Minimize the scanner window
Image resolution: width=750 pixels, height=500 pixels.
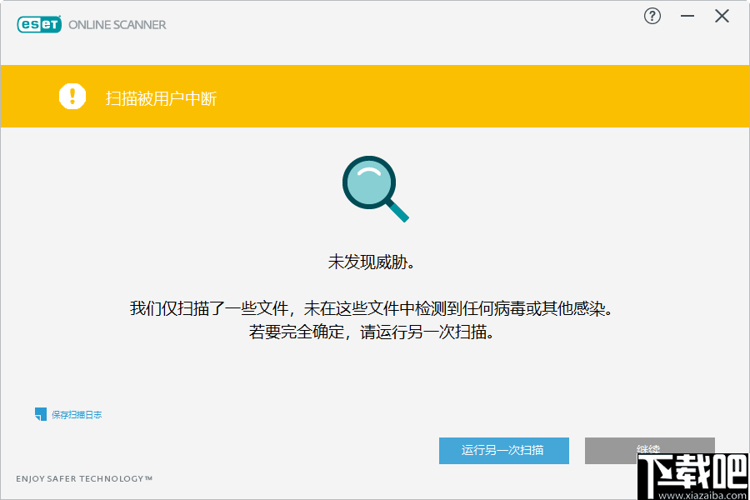click(687, 16)
